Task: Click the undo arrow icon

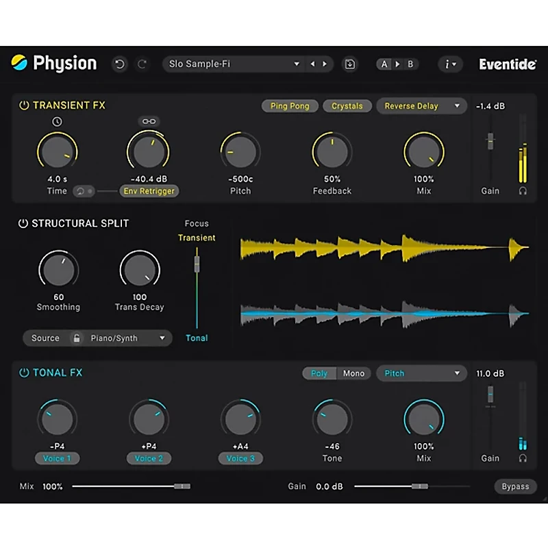Action: pos(119,64)
